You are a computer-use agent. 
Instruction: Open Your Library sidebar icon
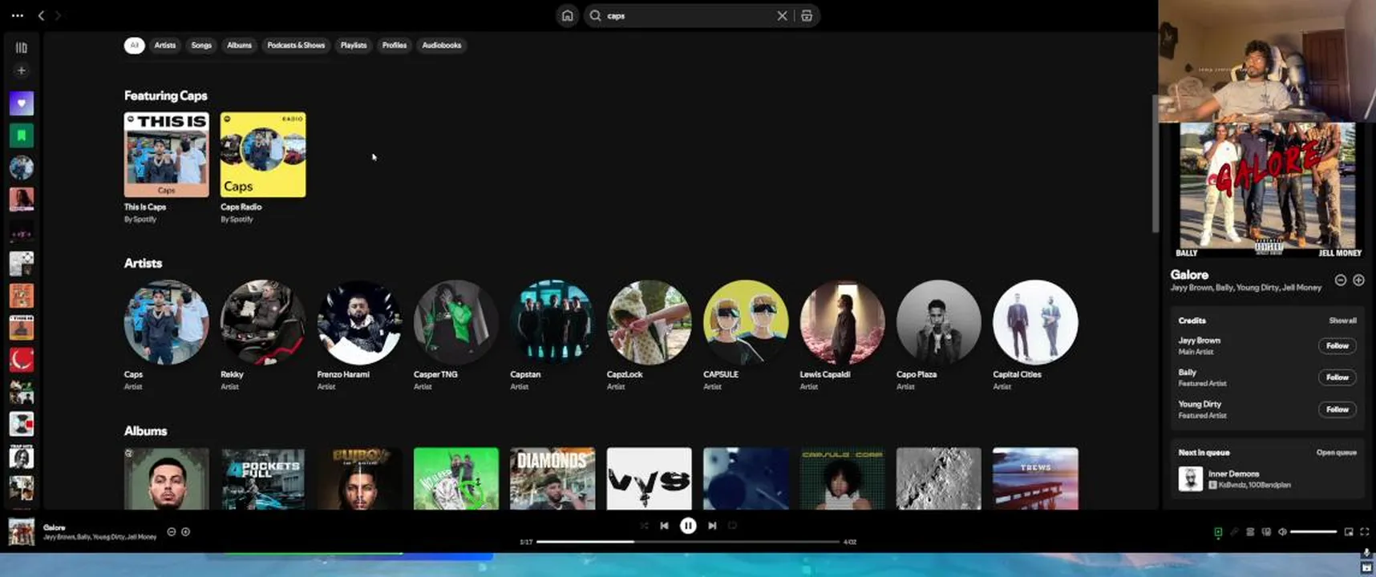coord(22,47)
